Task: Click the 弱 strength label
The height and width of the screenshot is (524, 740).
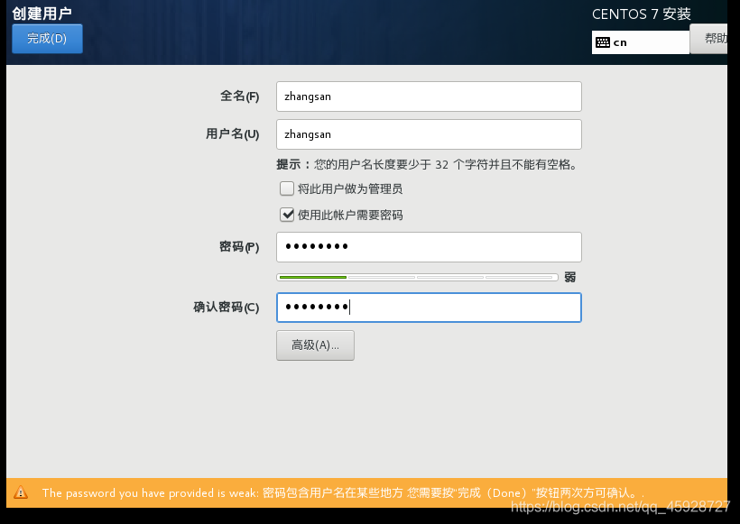Action: point(570,277)
